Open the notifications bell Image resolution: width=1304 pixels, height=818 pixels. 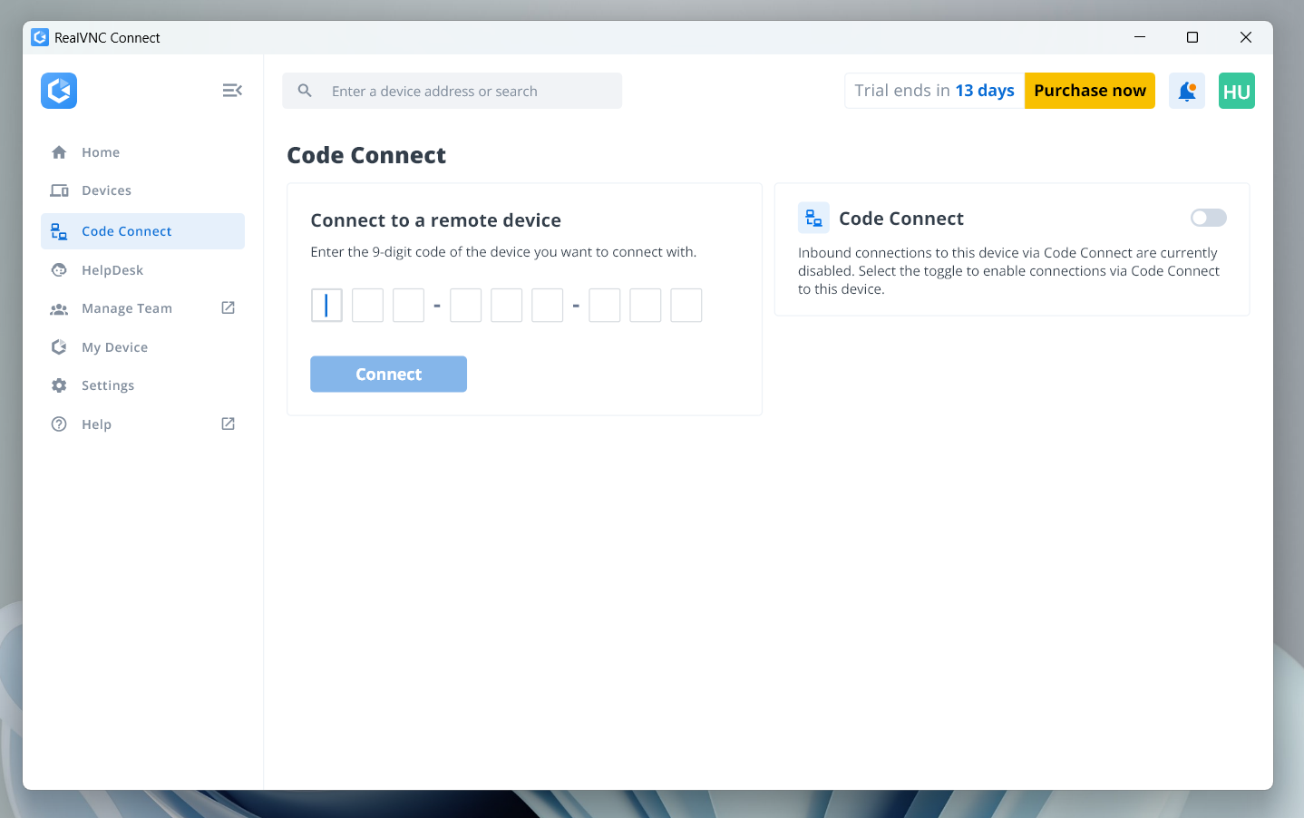coord(1186,91)
